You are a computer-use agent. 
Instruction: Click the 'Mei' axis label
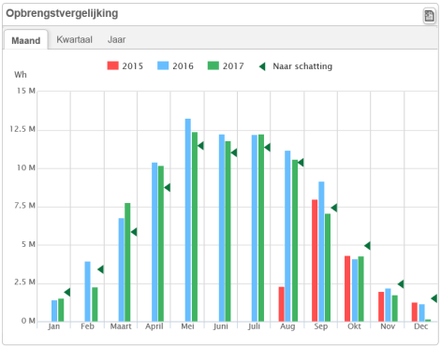187,326
